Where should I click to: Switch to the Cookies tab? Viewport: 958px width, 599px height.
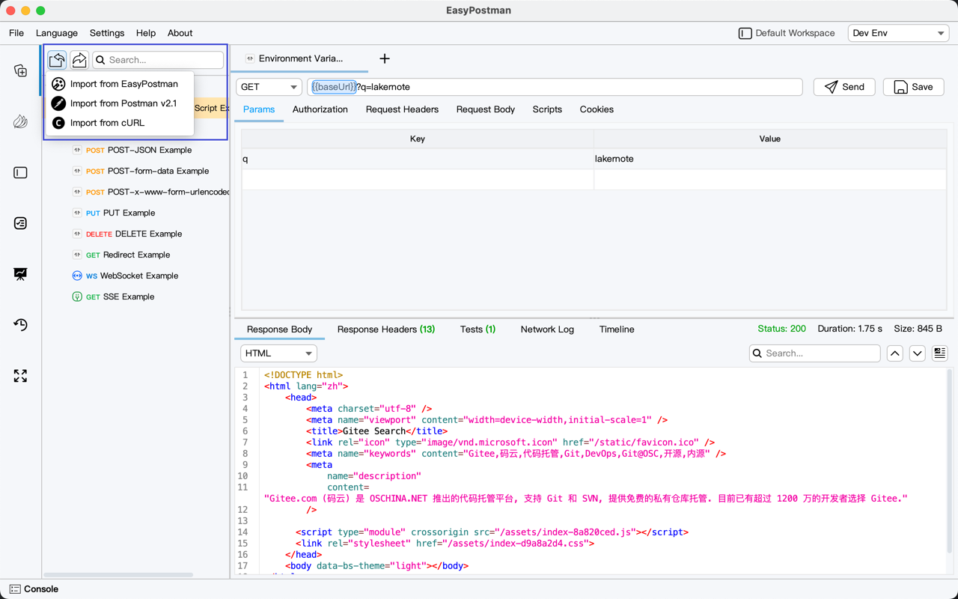pyautogui.click(x=597, y=109)
